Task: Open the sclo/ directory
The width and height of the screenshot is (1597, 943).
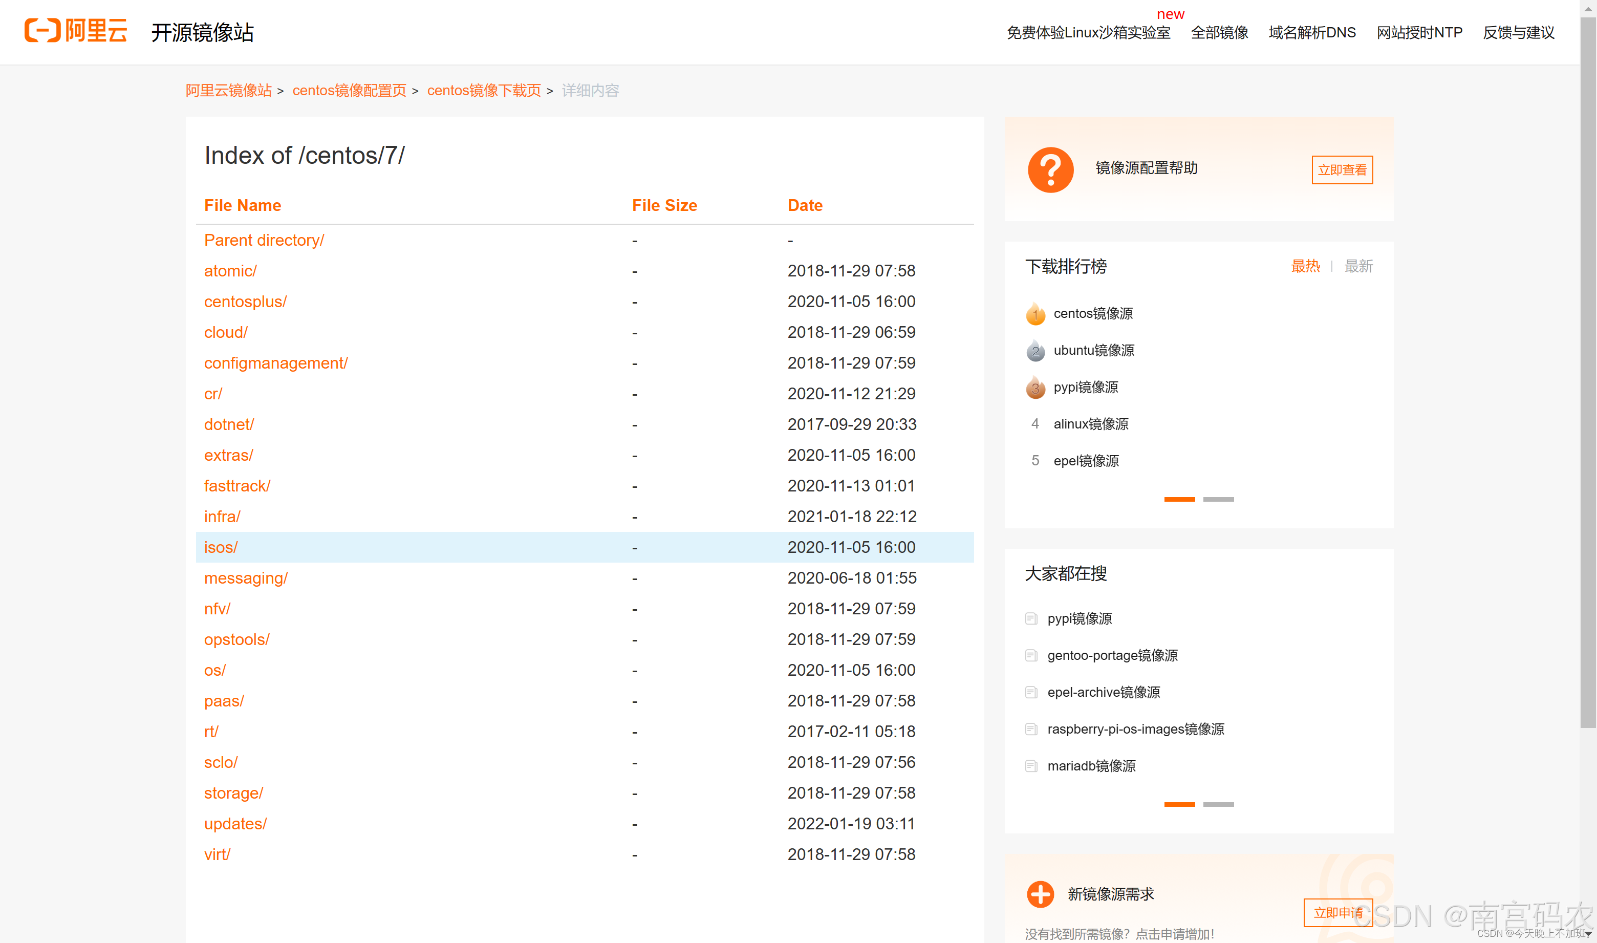Action: click(221, 762)
